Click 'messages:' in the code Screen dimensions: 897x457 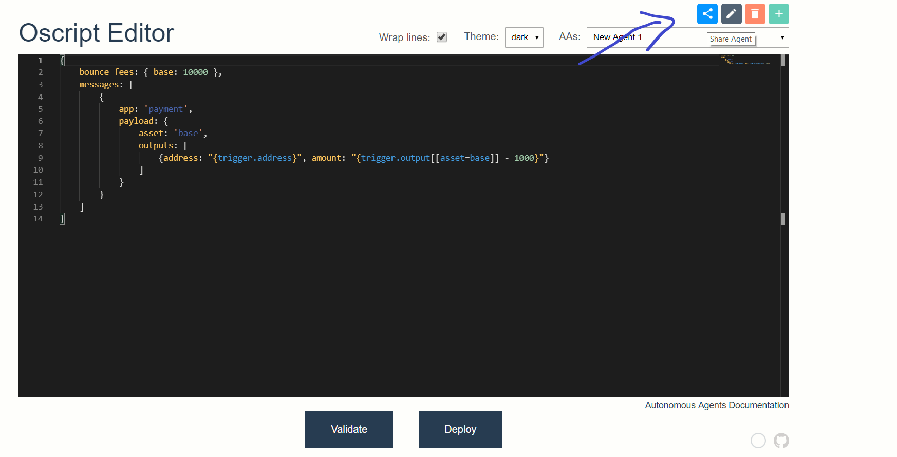101,85
